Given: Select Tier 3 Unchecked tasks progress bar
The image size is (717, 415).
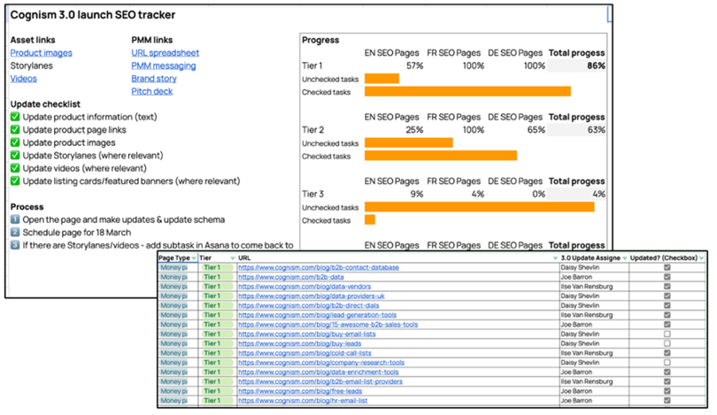Looking at the screenshot, I should tap(479, 207).
